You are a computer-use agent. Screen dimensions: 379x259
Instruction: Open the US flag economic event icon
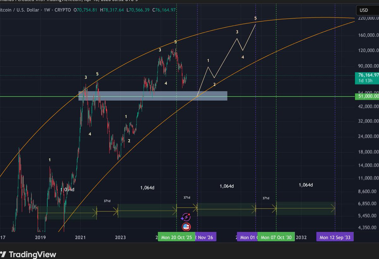point(186,226)
